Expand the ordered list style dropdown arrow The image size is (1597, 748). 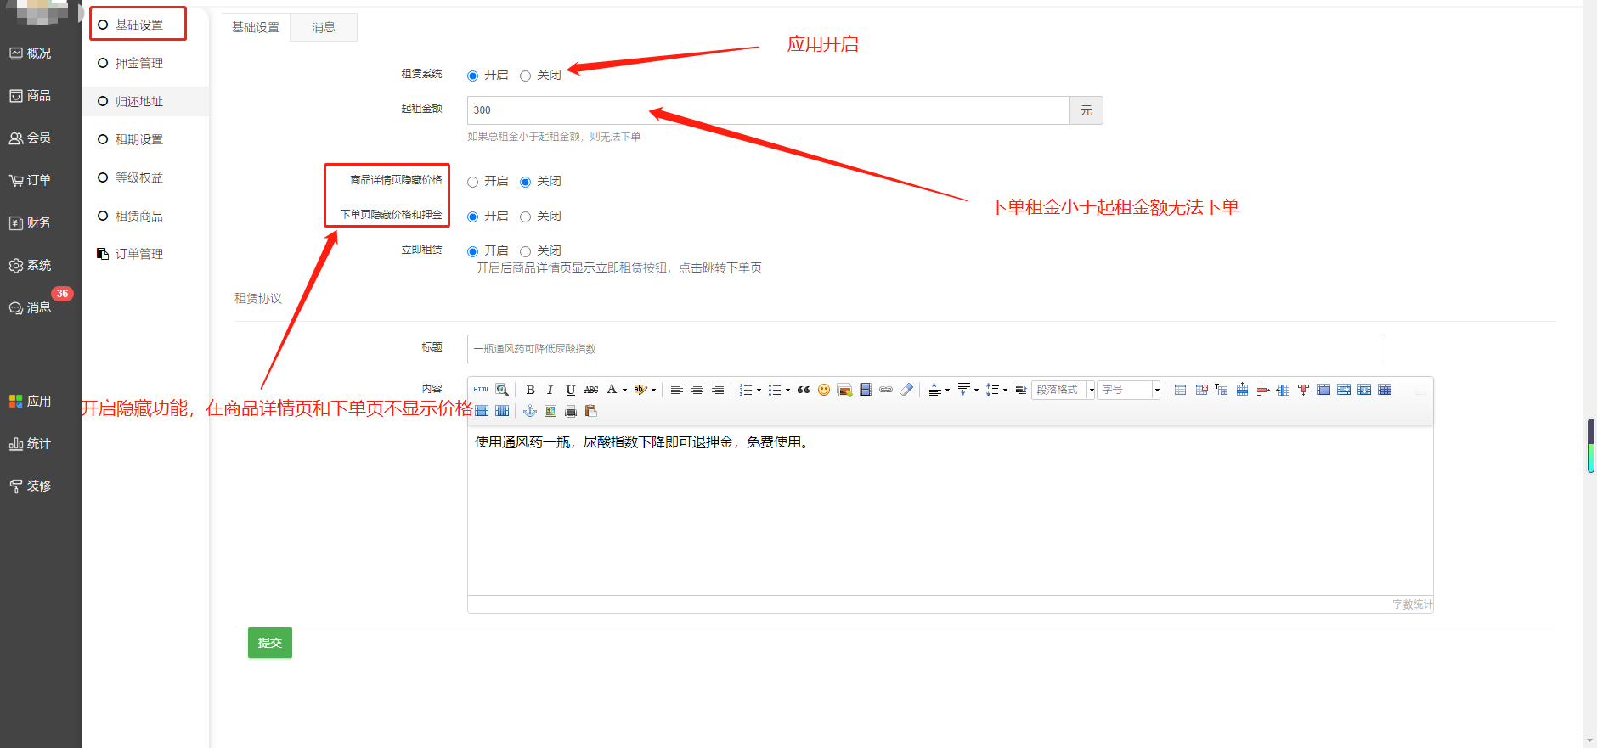[x=759, y=391]
